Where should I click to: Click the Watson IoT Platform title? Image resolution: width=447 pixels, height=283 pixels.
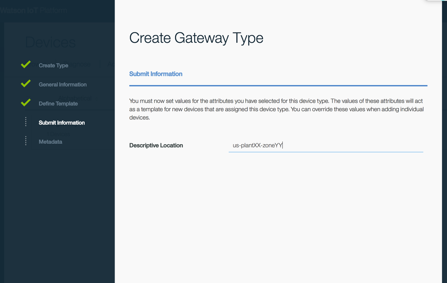click(34, 10)
